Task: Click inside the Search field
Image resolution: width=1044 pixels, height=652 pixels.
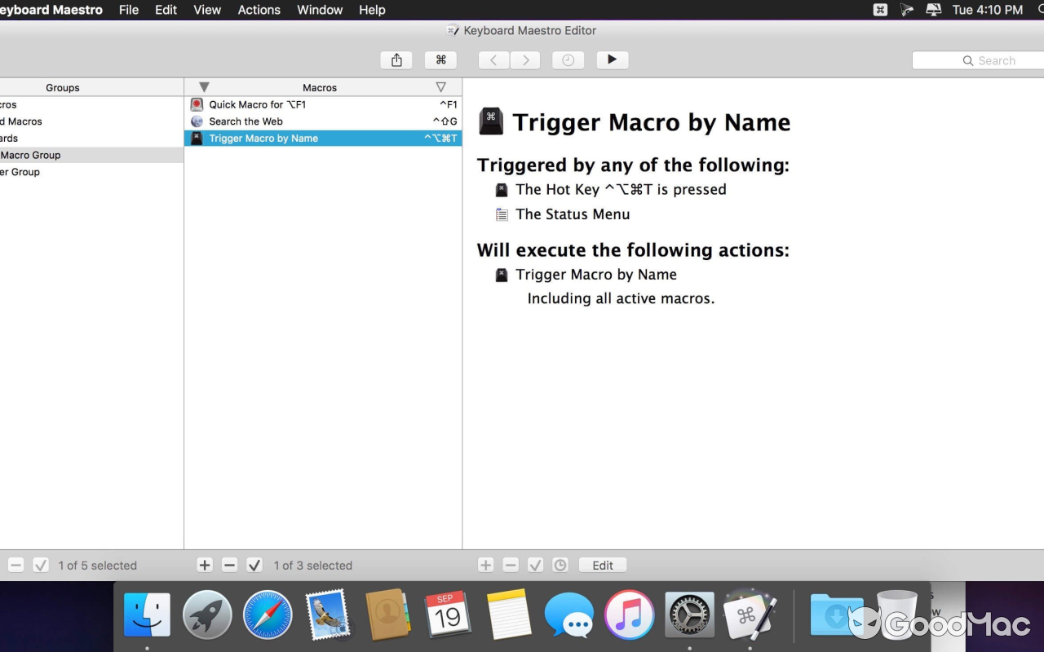Action: click(x=992, y=59)
